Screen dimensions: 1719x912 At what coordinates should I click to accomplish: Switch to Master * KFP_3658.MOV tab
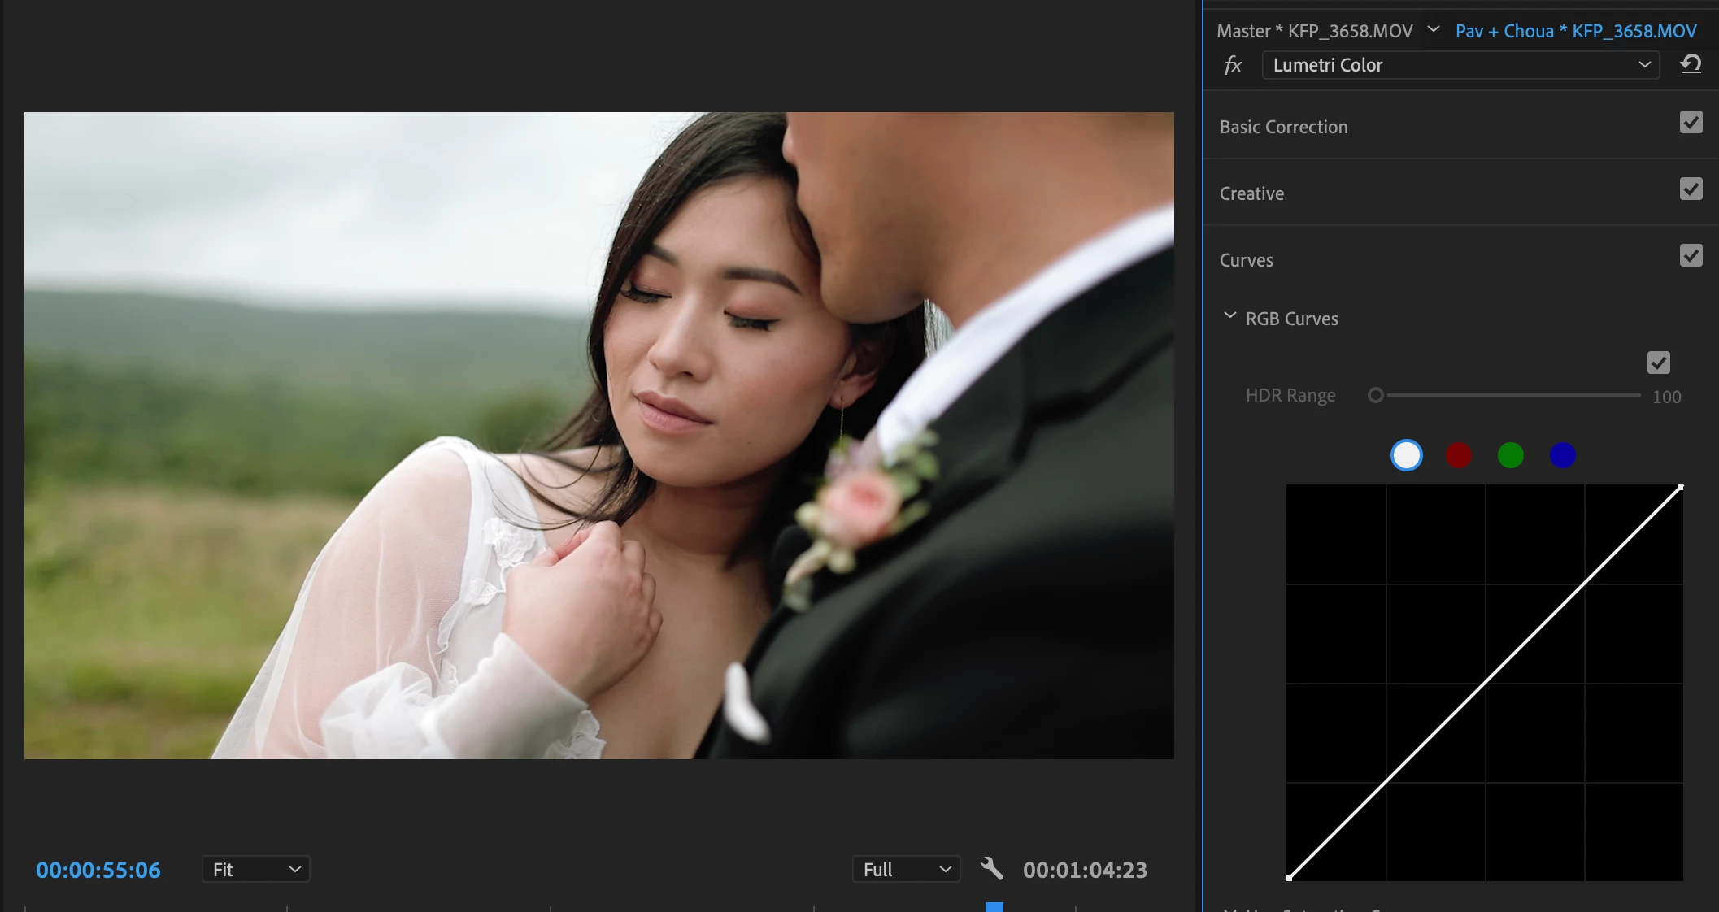(x=1314, y=31)
